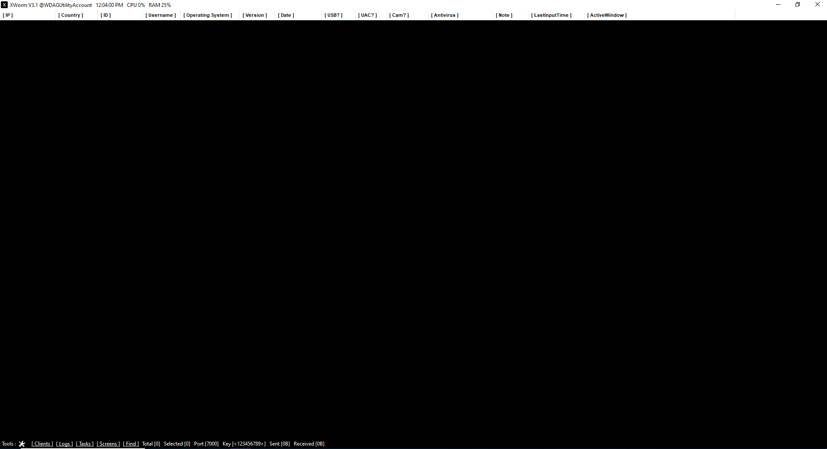The width and height of the screenshot is (827, 449).
Task: Sort by the Date column header
Action: point(298,15)
